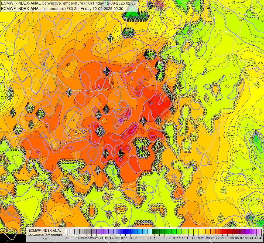Click legend value -25
The image size is (264, 243).
pos(91,238)
